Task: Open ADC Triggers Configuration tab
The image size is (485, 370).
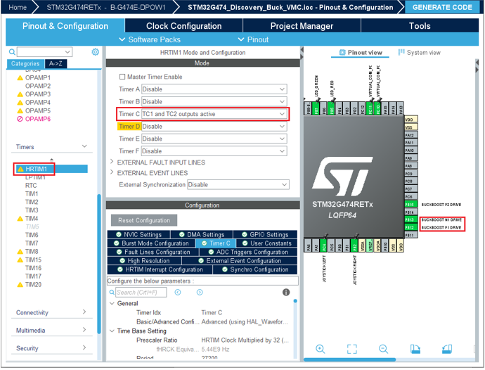Action: [x=248, y=252]
